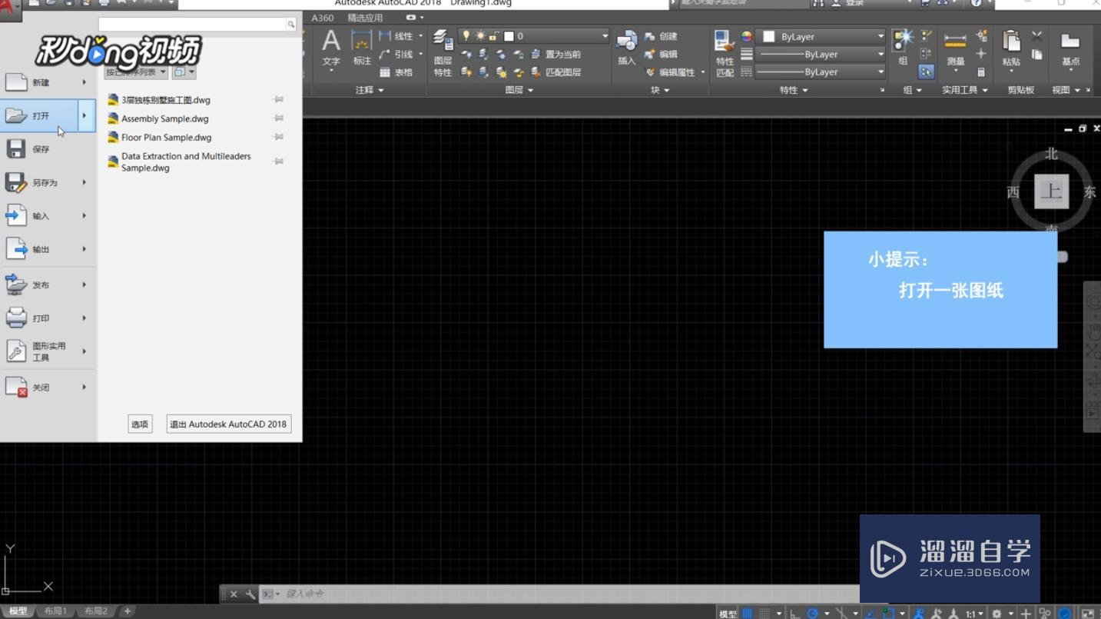The width and height of the screenshot is (1101, 619).
Task: Open 图层特性 (Layer Properties) manager
Action: (443, 54)
